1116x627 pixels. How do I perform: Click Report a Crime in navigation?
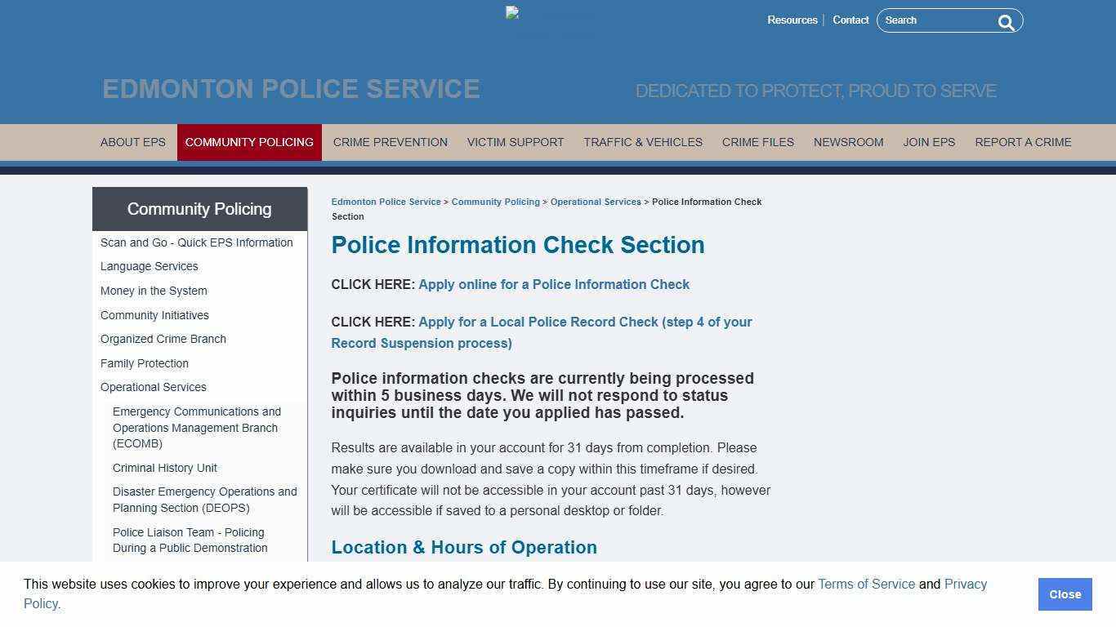1023,142
